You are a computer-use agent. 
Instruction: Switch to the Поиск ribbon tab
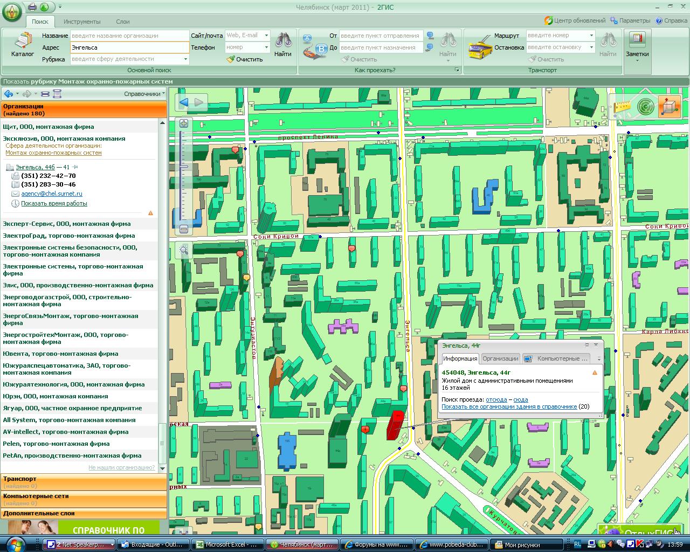(x=40, y=22)
